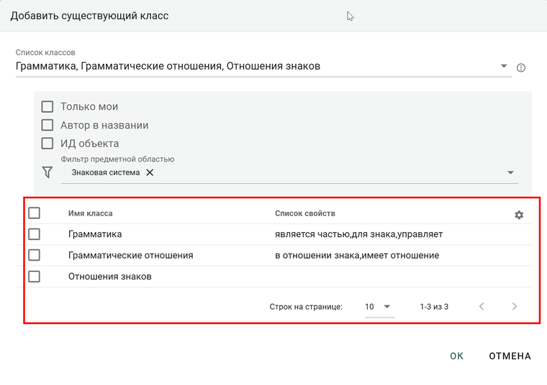The image size is (547, 385).
Task: Tick the select-all checkbox in table header
Action: (35, 213)
